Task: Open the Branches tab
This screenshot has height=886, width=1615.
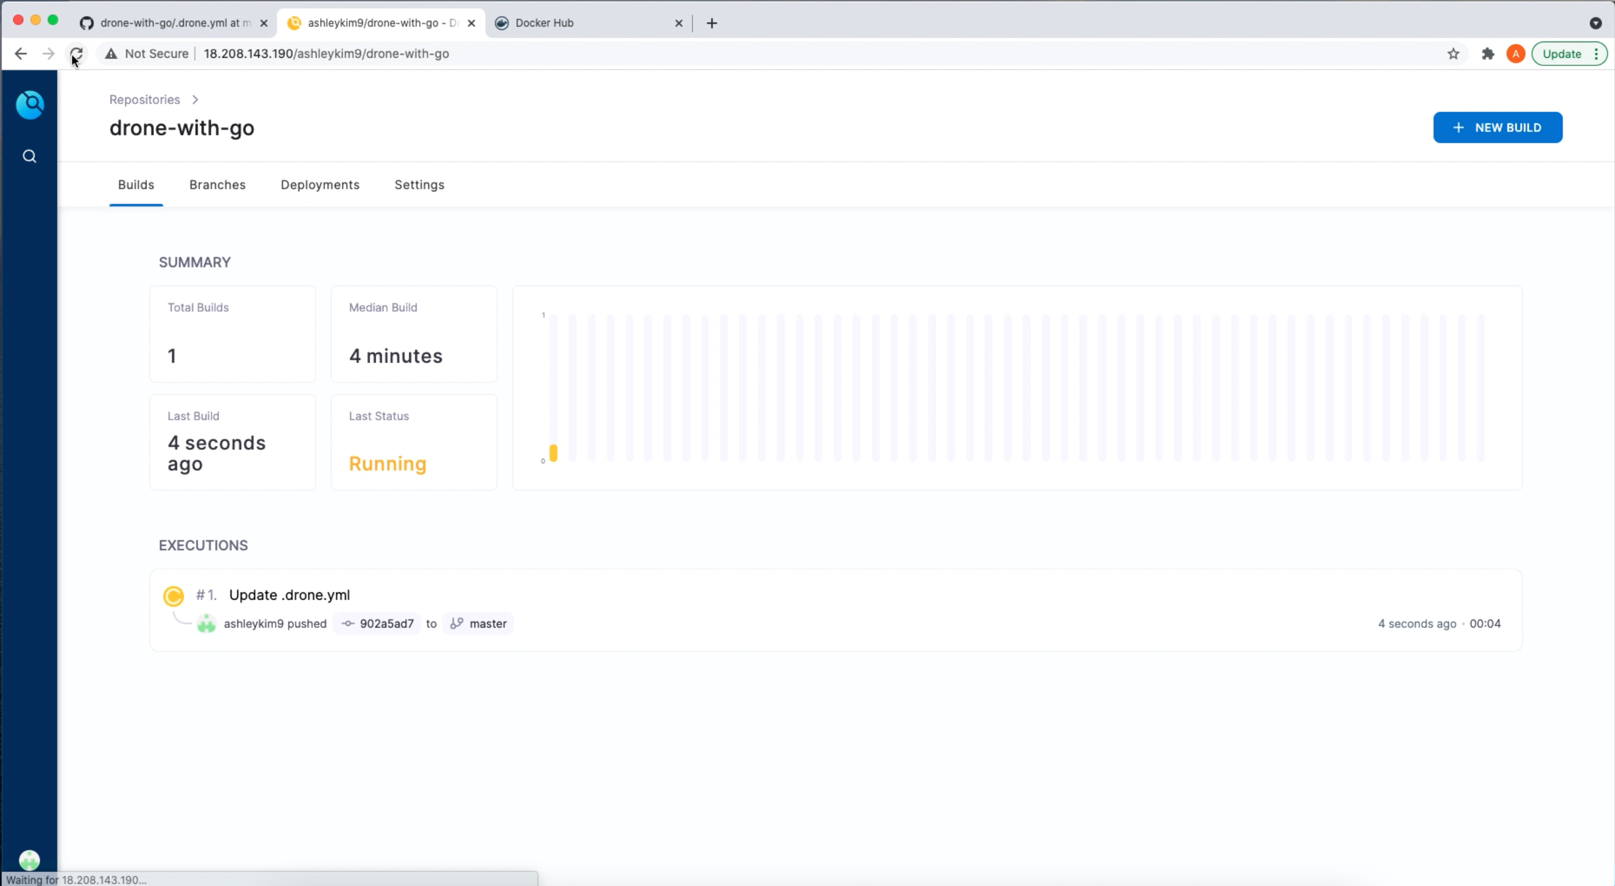Action: 218,185
